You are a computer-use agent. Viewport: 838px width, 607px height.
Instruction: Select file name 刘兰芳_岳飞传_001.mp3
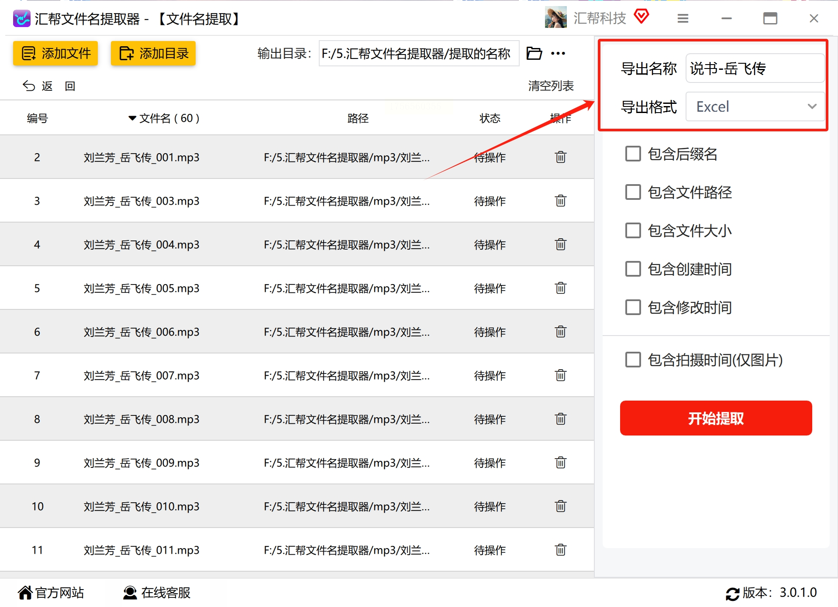click(141, 157)
